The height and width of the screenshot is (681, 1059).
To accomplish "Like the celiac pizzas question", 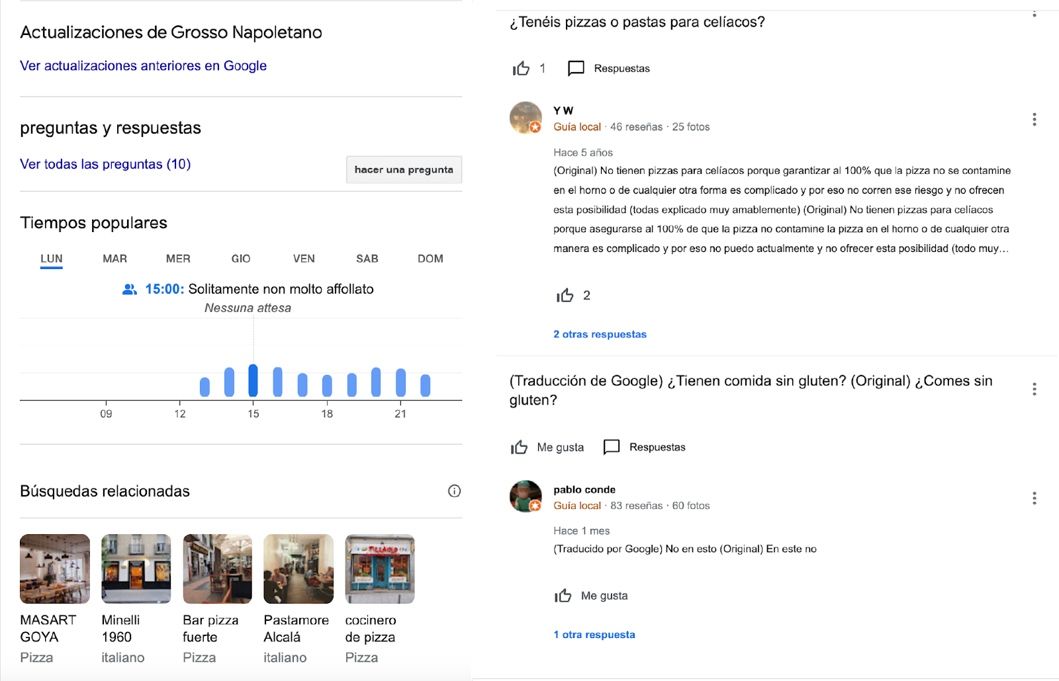I will point(522,68).
